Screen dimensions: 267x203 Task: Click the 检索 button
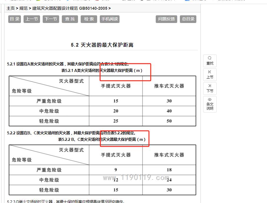tap(89, 19)
